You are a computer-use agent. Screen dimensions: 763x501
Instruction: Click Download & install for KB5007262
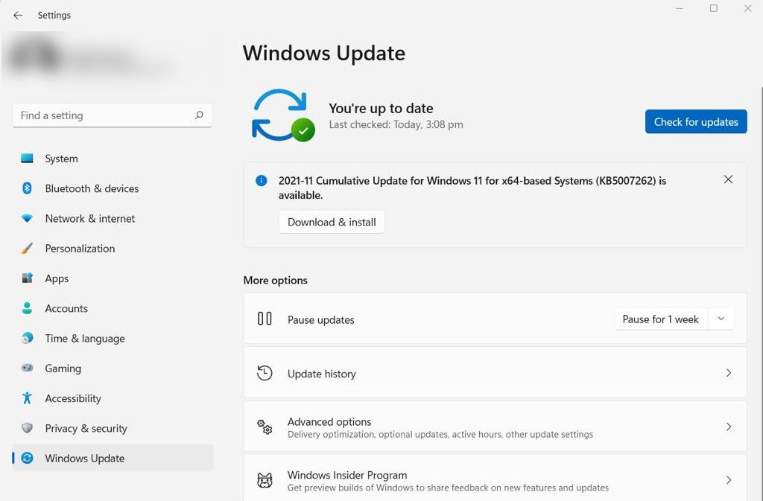tap(332, 222)
